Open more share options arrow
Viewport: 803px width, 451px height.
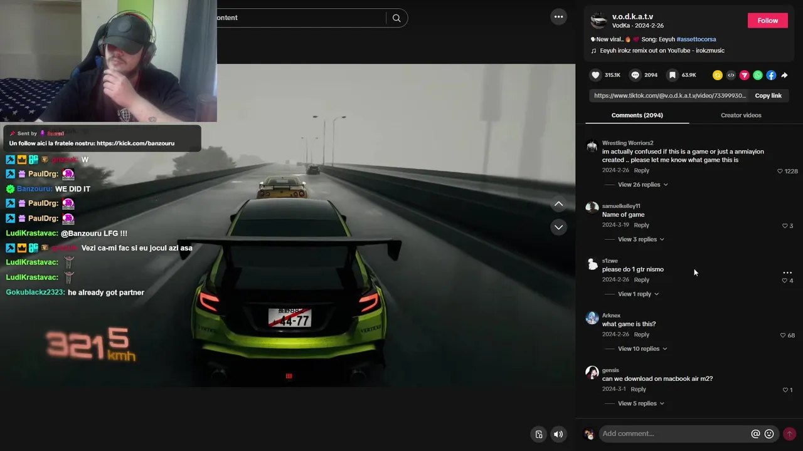tap(784, 75)
